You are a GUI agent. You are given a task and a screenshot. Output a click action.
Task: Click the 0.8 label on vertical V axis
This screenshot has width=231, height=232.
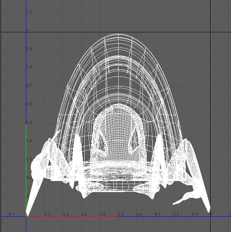click(x=29, y=67)
